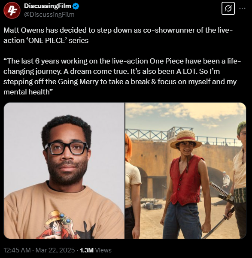Open the Grok slashed-circle icon
252x258 pixels.
pos(228,9)
